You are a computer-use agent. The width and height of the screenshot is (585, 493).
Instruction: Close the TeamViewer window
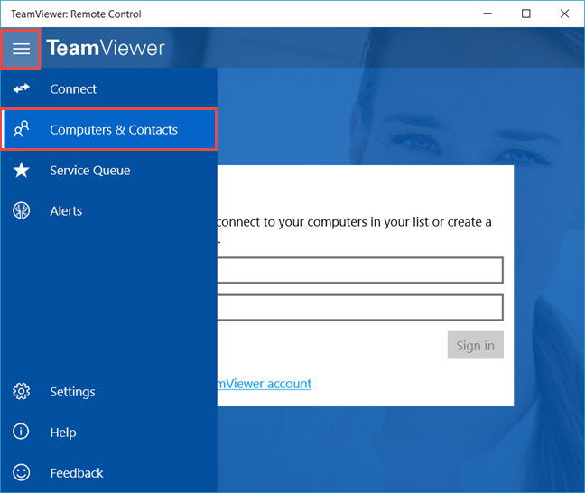tap(564, 14)
